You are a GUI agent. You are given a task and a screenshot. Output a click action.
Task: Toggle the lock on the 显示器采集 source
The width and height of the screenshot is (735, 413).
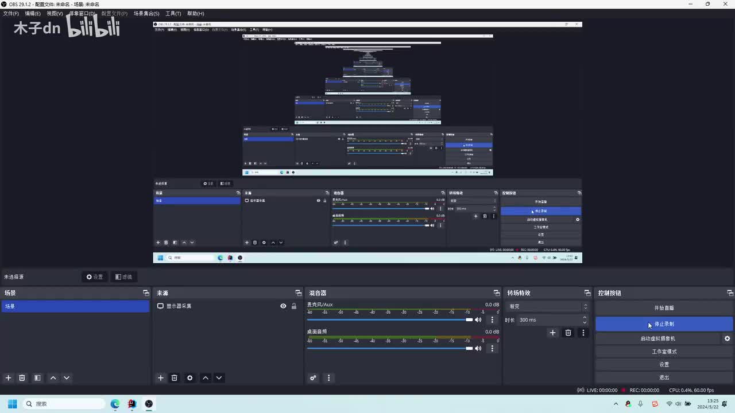pos(294,306)
